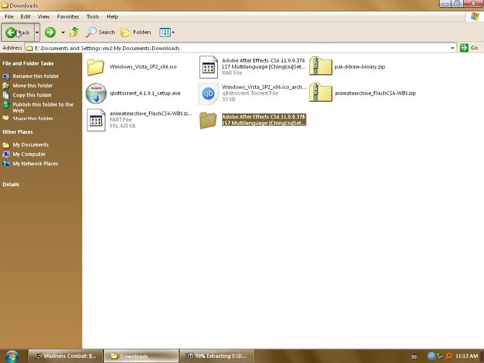
Task: Open the Edit menu
Action: 26,17
